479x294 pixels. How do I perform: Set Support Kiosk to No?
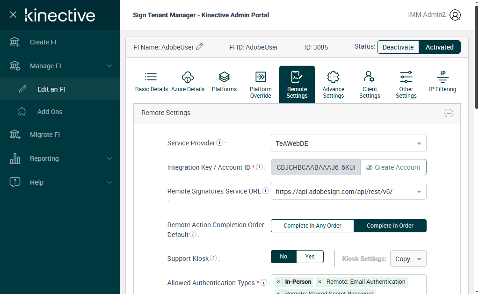pyautogui.click(x=283, y=257)
